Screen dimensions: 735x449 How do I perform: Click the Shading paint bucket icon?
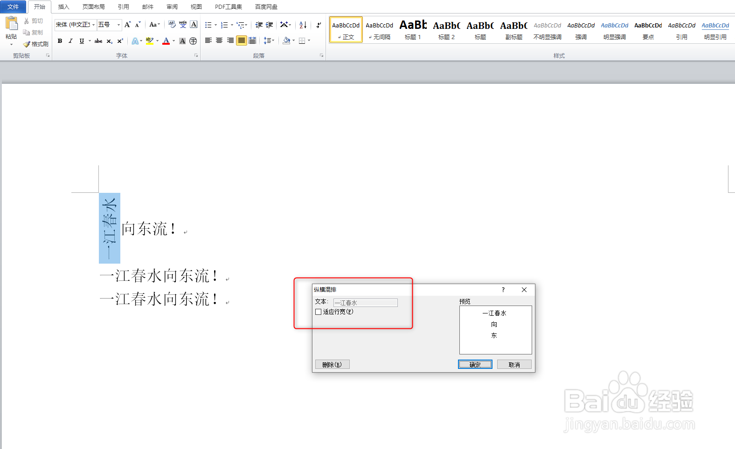click(286, 41)
